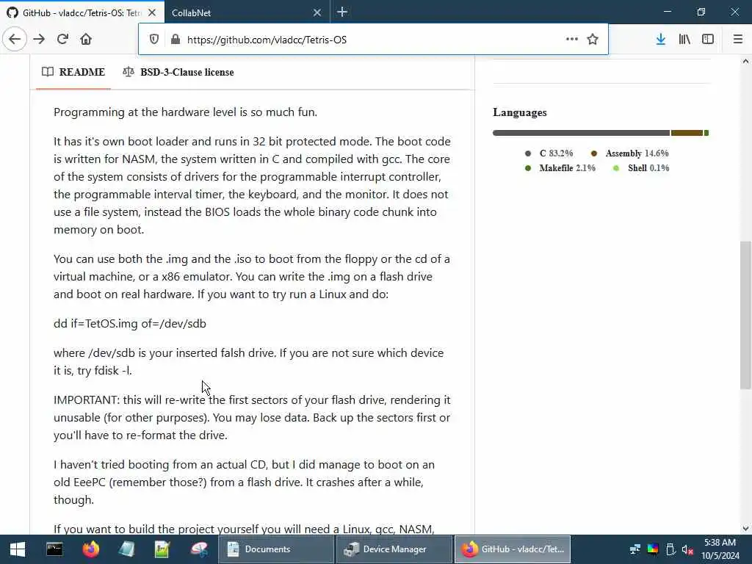Click the scroll down arrow

point(745,529)
